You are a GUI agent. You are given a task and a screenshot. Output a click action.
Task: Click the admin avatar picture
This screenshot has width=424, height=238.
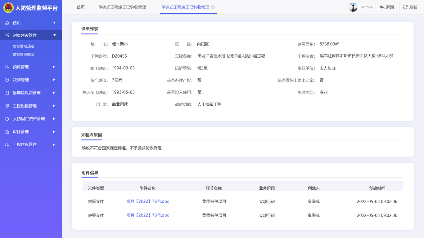click(353, 7)
